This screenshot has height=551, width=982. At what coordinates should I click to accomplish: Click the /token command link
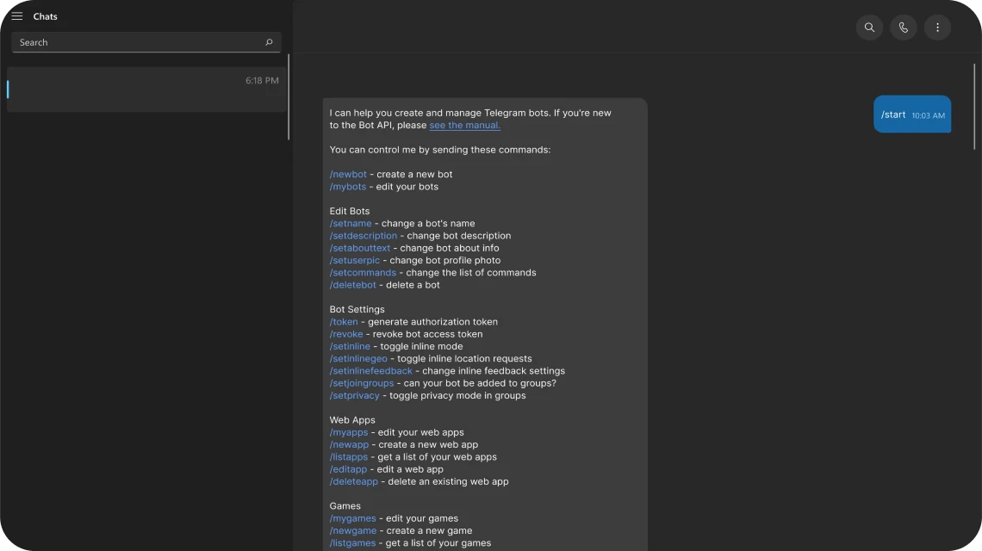point(343,322)
